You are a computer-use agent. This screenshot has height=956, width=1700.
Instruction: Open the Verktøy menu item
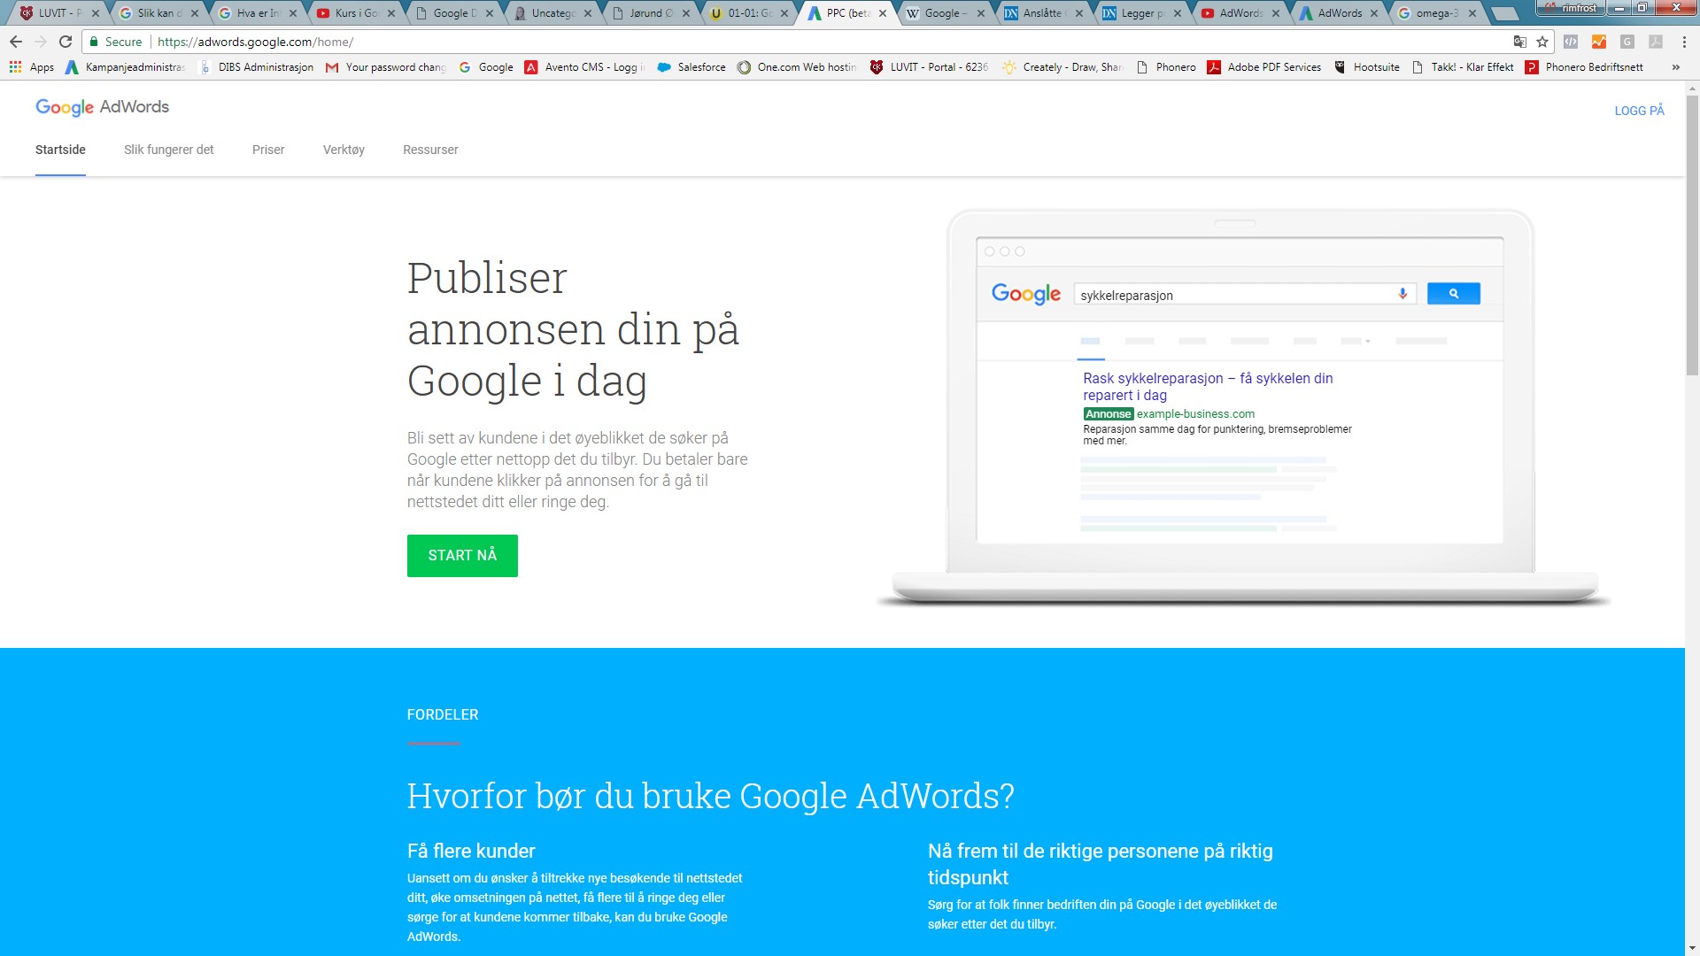(x=344, y=150)
